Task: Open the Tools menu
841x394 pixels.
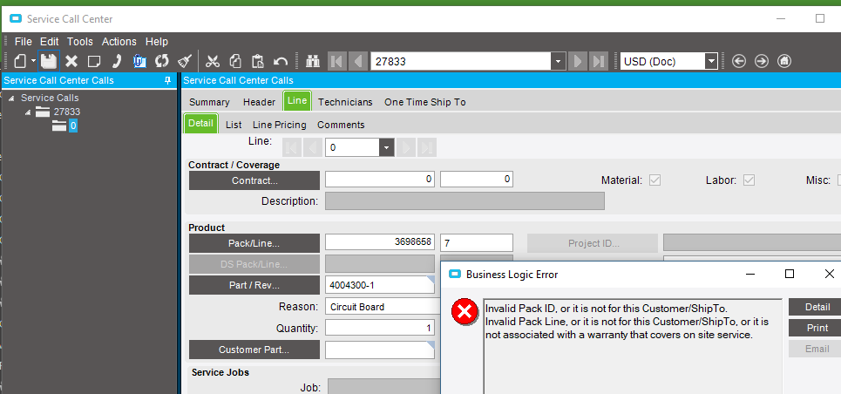Action: [80, 41]
